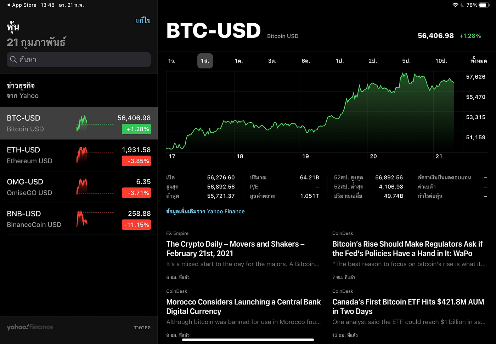This screenshot has height=344, width=496.
Task: Tap the home indicator bar
Action: 248,340
